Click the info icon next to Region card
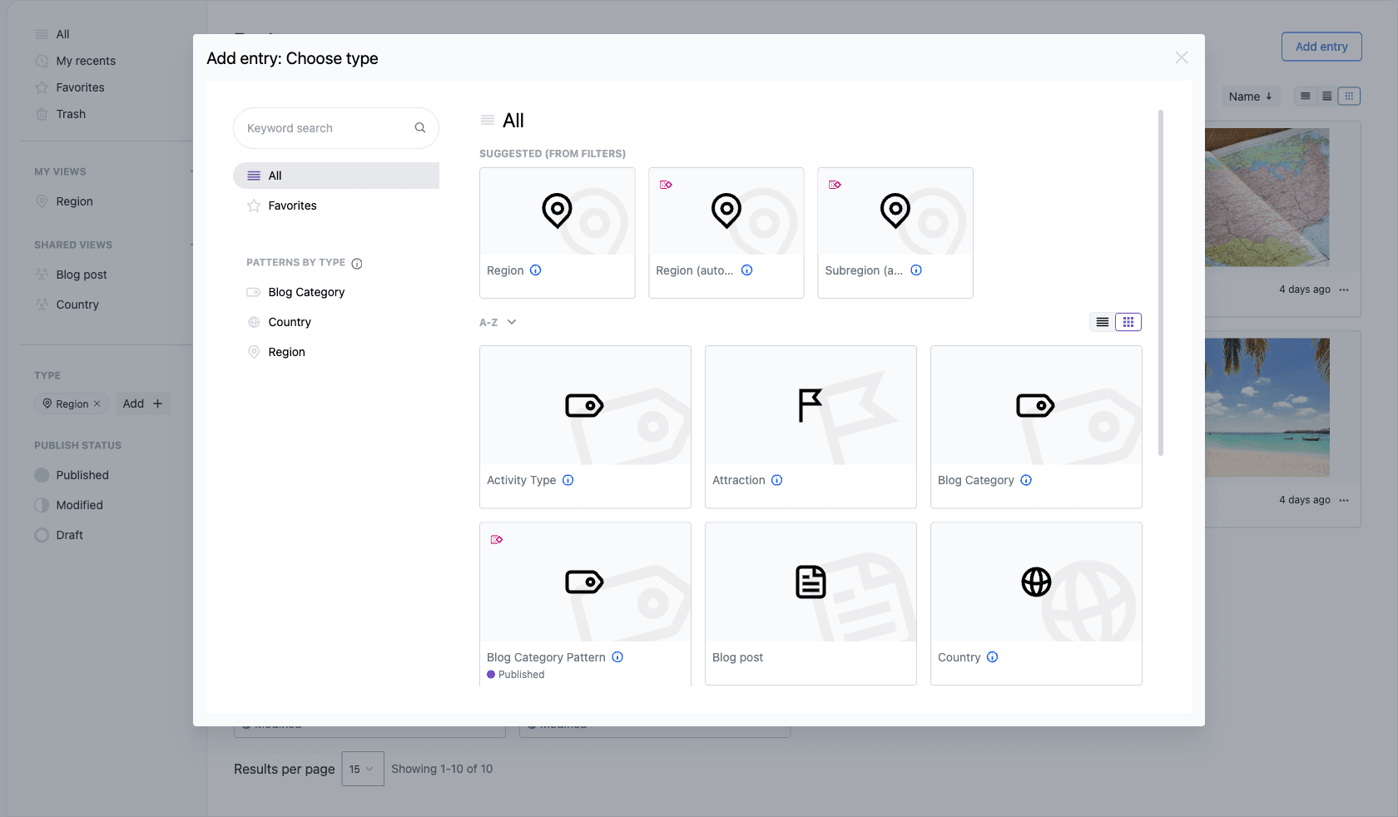 (536, 270)
